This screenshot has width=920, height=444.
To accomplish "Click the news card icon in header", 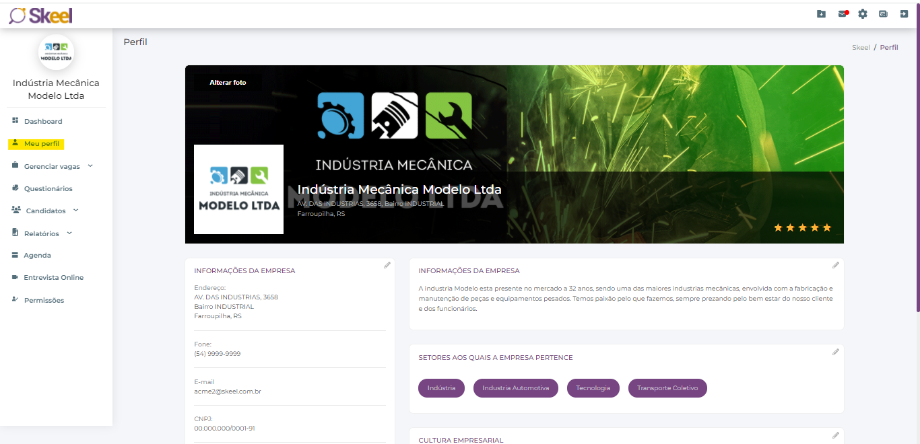I will [883, 14].
